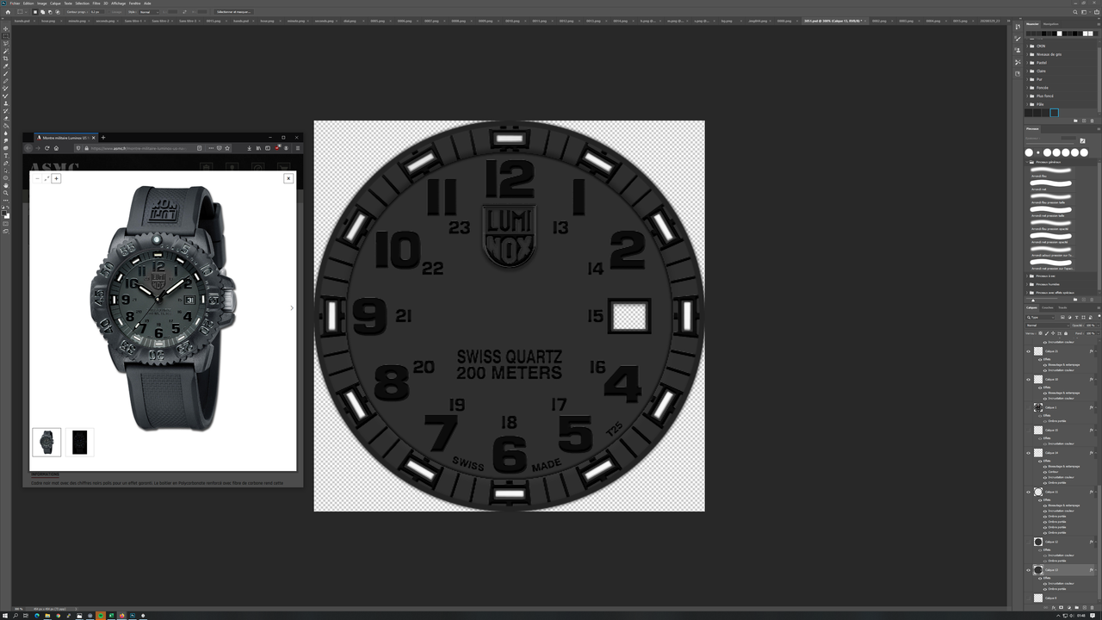Show hidden layer Calque 15
1102x620 pixels.
pos(1028,430)
